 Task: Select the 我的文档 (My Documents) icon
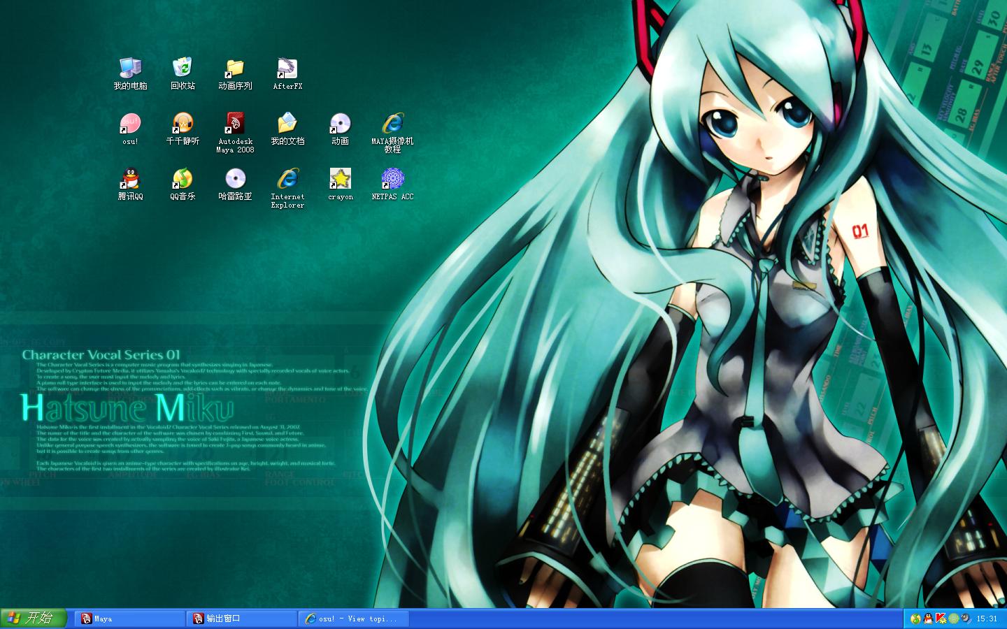point(287,129)
